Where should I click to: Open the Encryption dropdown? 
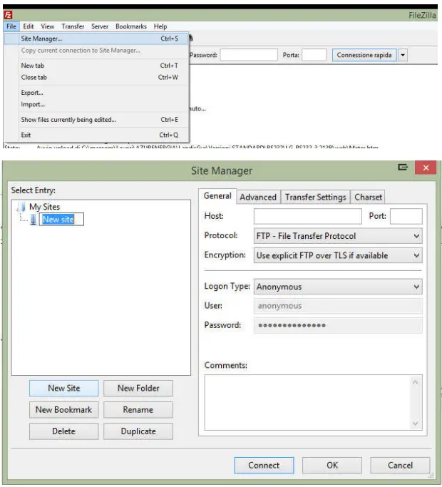click(x=338, y=255)
